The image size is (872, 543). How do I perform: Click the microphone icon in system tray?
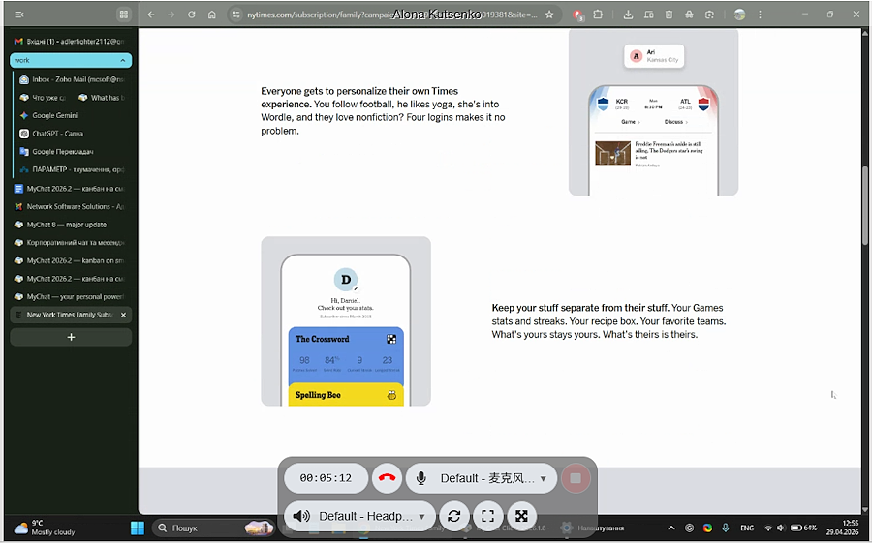(725, 528)
